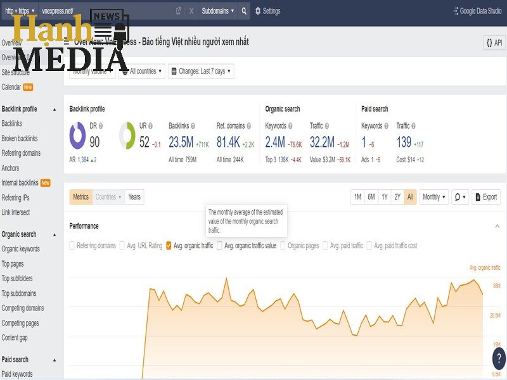Open Settings with the gear icon
Image resolution: width=507 pixels, height=380 pixels.
pyautogui.click(x=267, y=11)
